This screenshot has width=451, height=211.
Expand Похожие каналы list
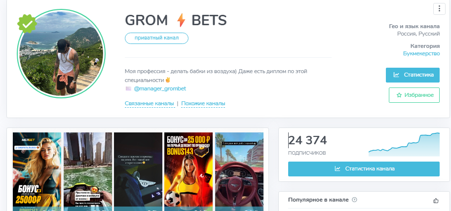[x=203, y=103]
